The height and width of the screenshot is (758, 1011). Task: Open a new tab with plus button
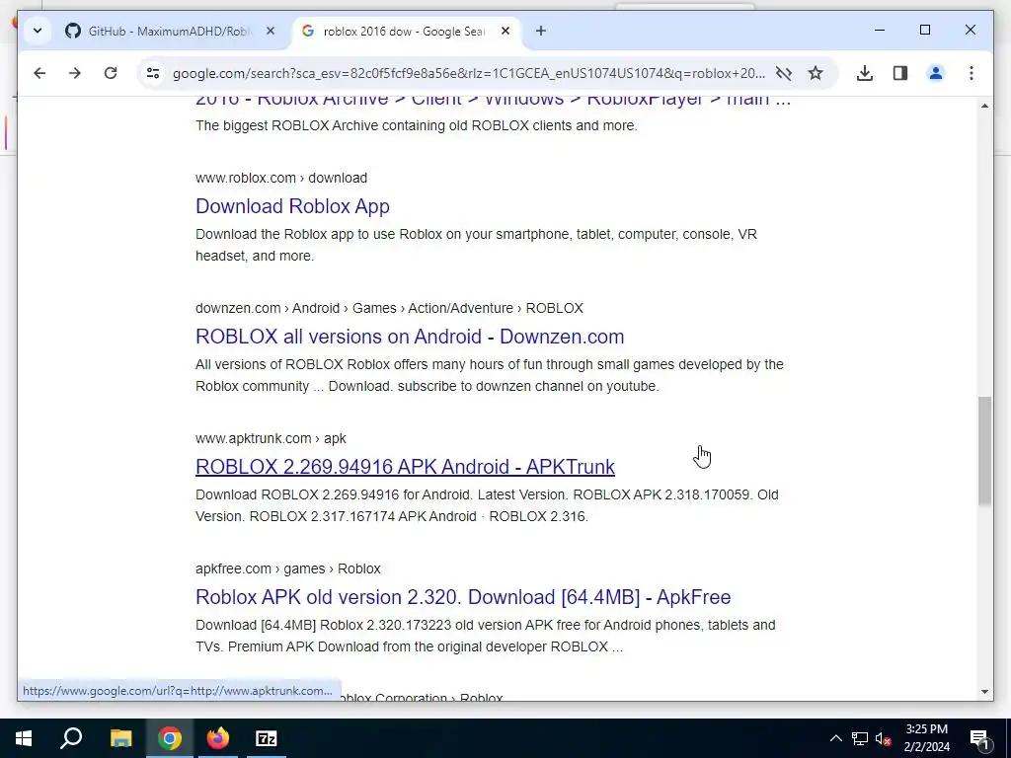tap(541, 31)
